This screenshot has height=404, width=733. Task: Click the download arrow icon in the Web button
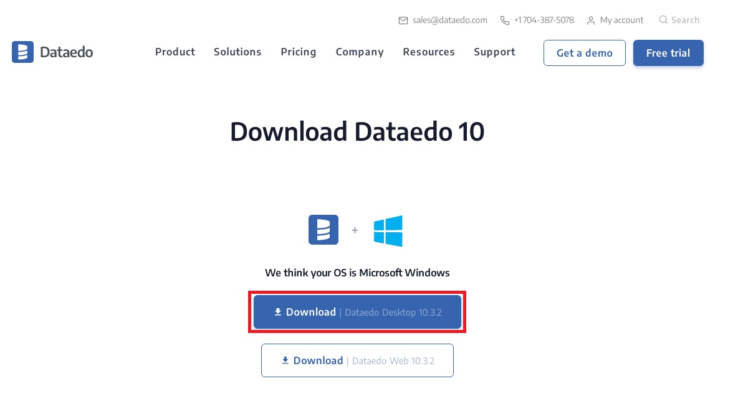[x=285, y=360]
